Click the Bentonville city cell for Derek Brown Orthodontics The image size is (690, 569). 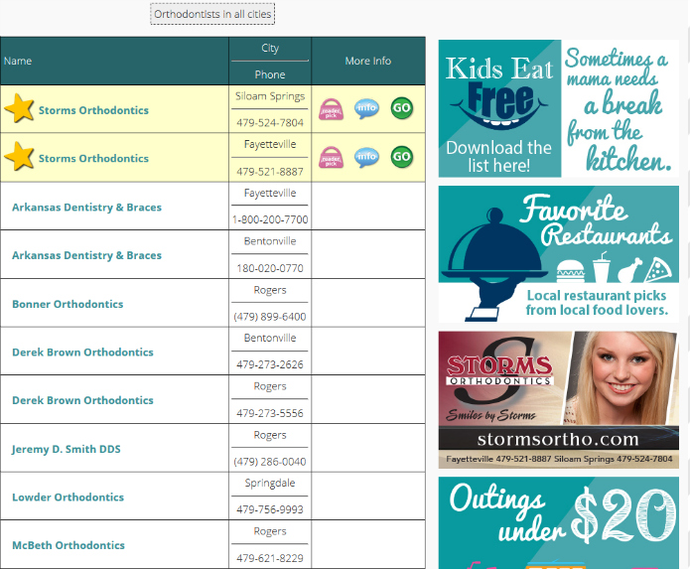pyautogui.click(x=270, y=338)
